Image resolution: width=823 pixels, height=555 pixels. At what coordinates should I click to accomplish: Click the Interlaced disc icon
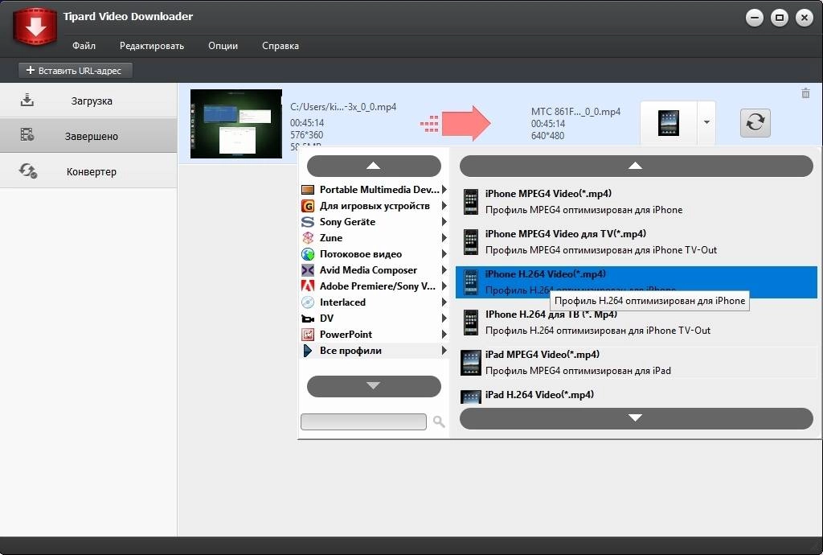point(308,302)
